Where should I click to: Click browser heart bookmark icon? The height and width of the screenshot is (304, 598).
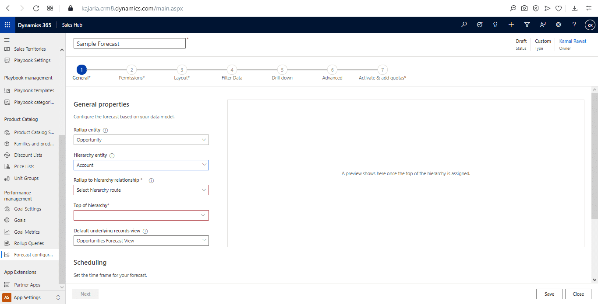(559, 8)
